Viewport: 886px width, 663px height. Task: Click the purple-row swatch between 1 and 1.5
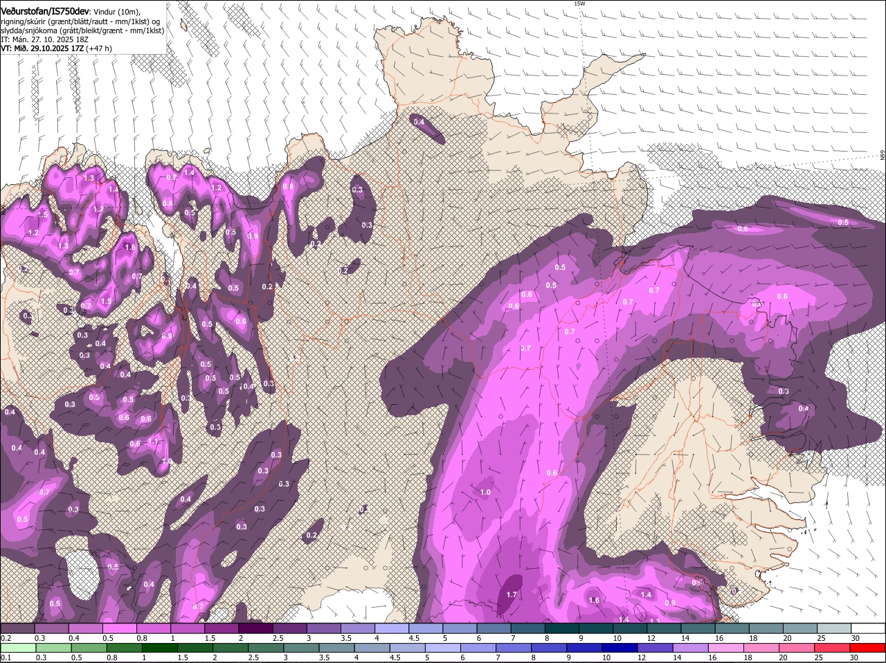188,628
